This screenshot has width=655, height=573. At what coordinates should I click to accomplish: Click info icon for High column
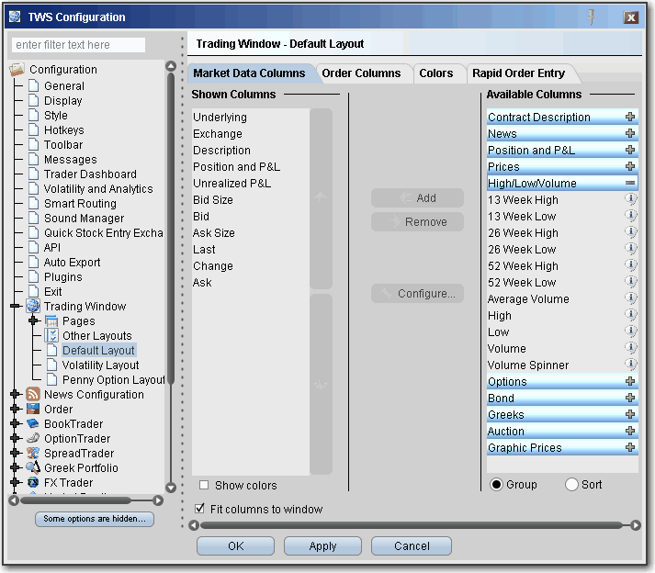[x=630, y=314]
